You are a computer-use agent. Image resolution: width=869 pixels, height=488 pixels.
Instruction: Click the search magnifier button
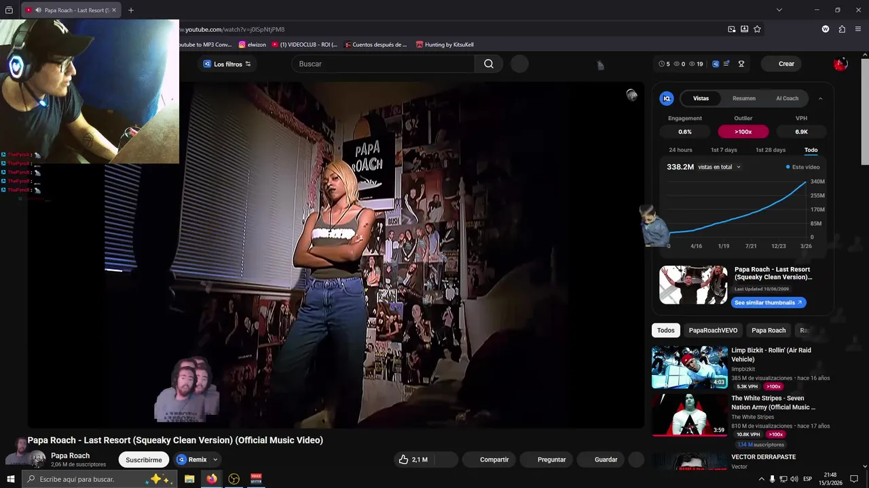click(x=489, y=64)
